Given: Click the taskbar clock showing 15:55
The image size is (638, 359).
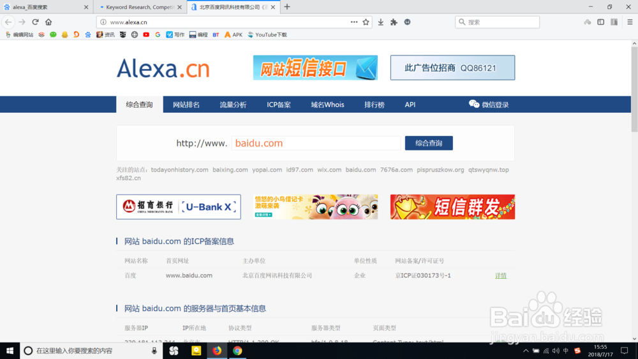Looking at the screenshot, I should click(x=600, y=351).
